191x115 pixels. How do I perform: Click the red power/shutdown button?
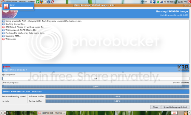point(189,1)
